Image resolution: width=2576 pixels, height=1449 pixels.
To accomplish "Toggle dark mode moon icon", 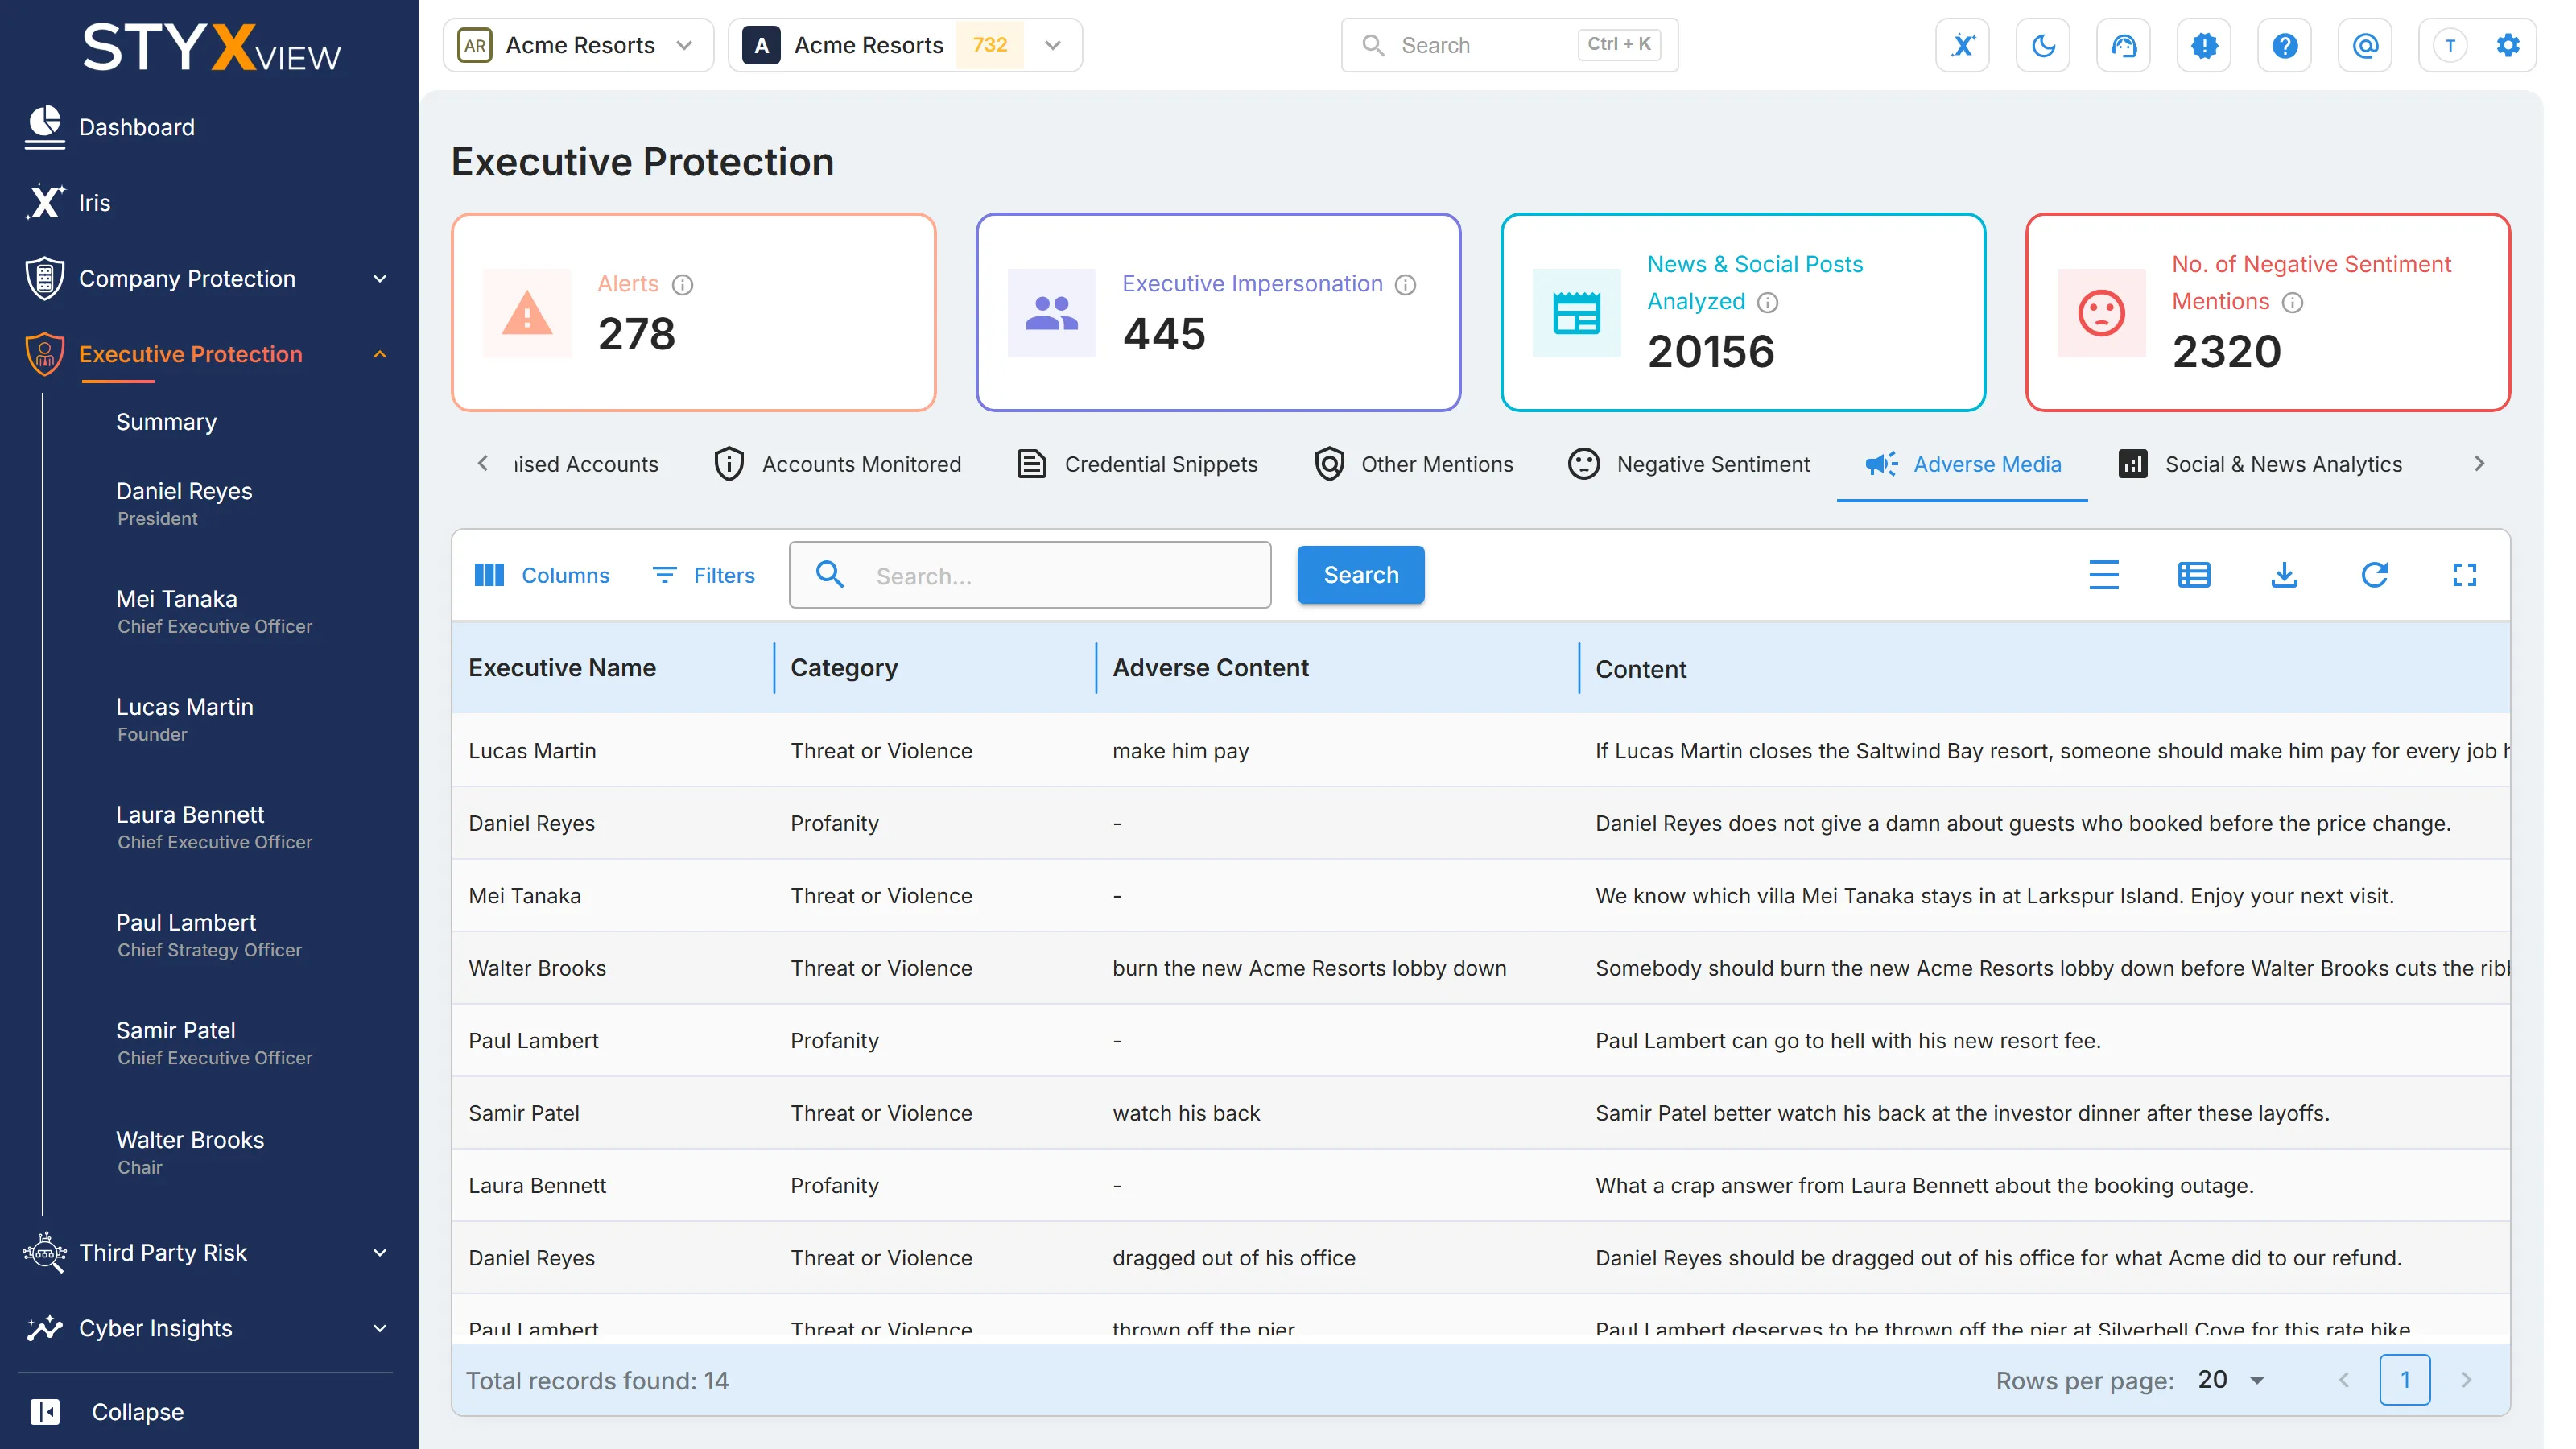I will (2043, 45).
